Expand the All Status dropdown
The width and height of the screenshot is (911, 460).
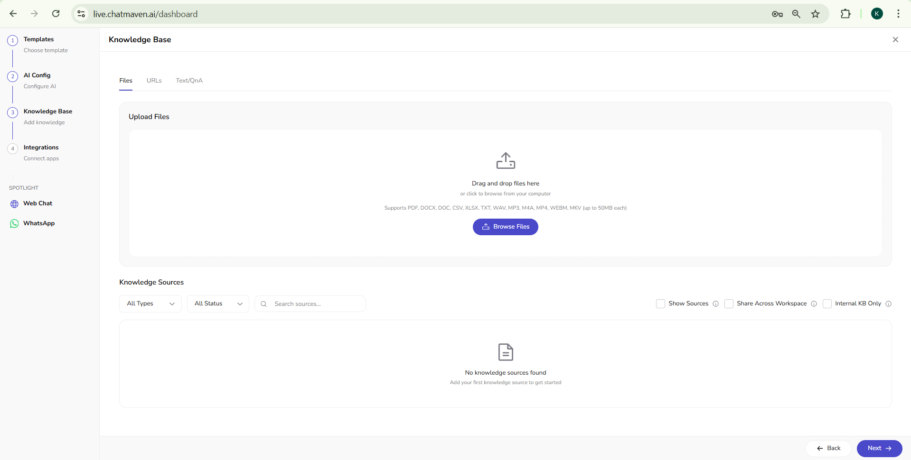pos(217,304)
